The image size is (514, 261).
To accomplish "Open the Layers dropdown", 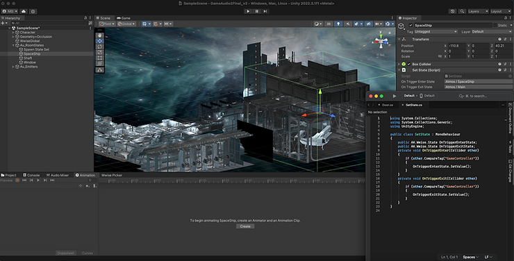I will pos(478,11).
